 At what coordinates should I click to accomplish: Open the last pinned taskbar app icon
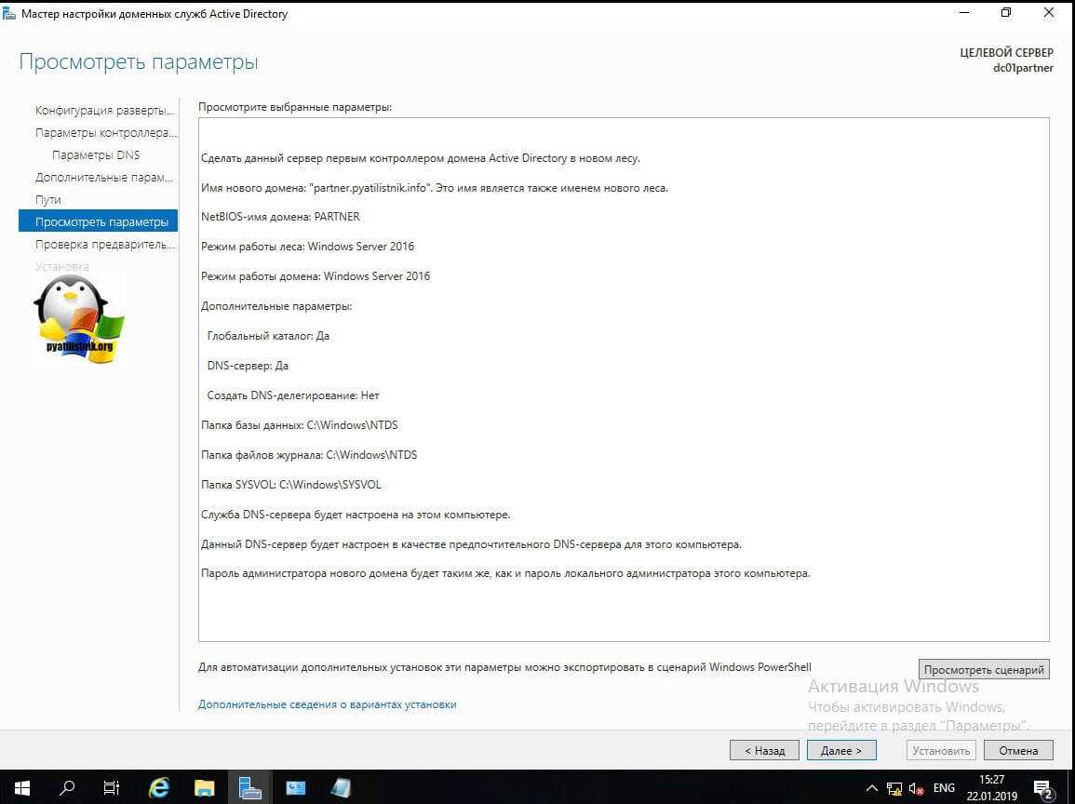pyautogui.click(x=340, y=788)
